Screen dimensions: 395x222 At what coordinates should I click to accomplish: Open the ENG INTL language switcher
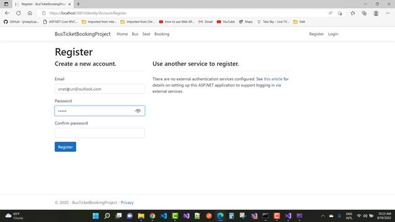pyautogui.click(x=349, y=216)
